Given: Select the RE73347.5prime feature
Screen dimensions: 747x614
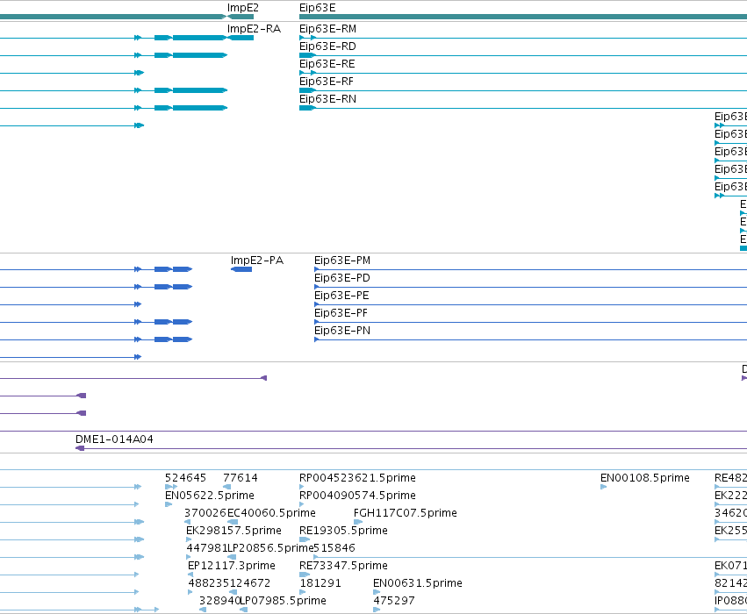Looking at the screenshot, I should [305, 575].
